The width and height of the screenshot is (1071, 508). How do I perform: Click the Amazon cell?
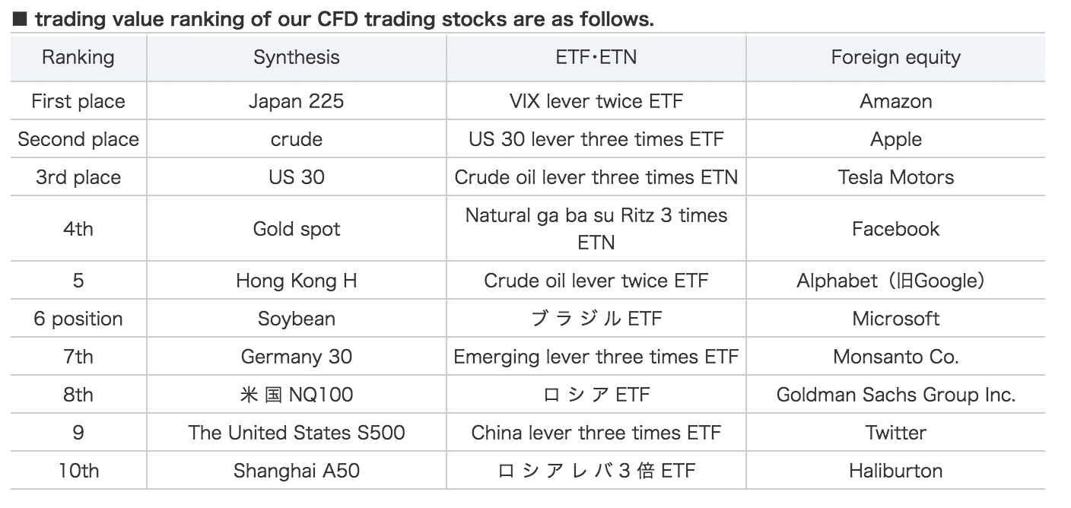tap(895, 101)
